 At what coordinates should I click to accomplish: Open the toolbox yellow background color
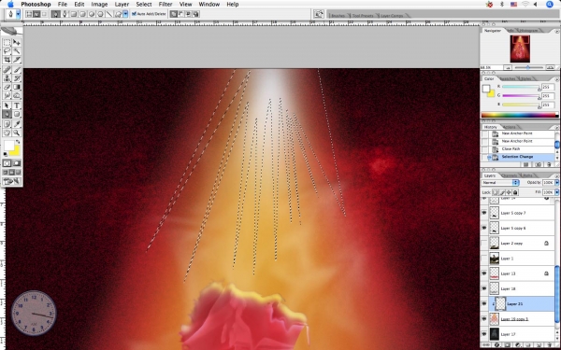coord(15,152)
